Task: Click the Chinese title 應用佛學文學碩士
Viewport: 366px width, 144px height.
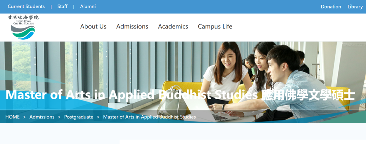Action: pos(308,95)
